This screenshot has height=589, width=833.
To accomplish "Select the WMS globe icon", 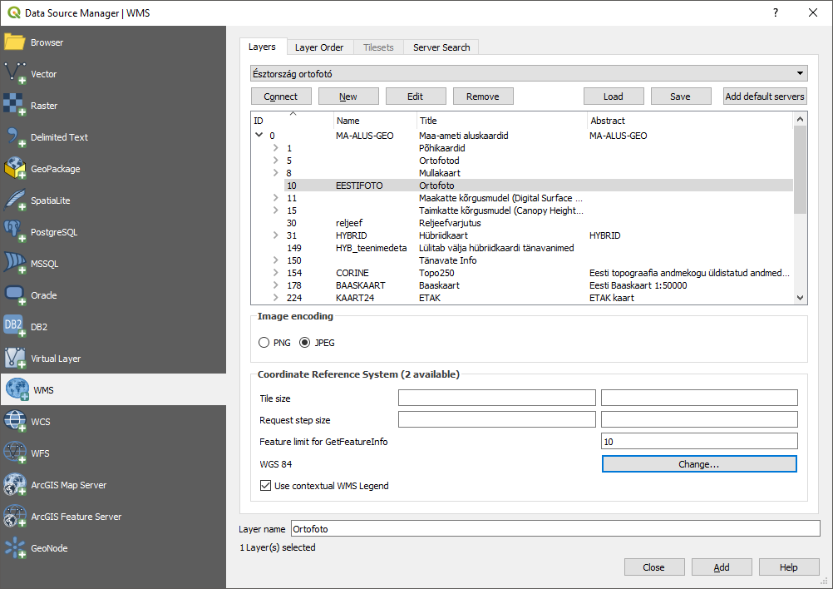I will pos(17,389).
